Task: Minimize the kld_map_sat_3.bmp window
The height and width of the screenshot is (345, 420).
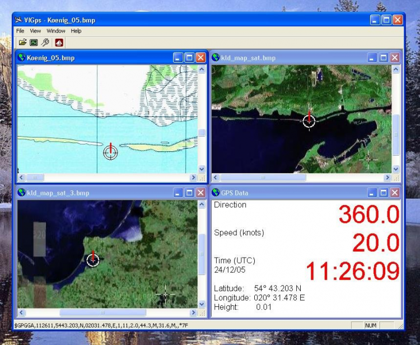Action: point(178,193)
